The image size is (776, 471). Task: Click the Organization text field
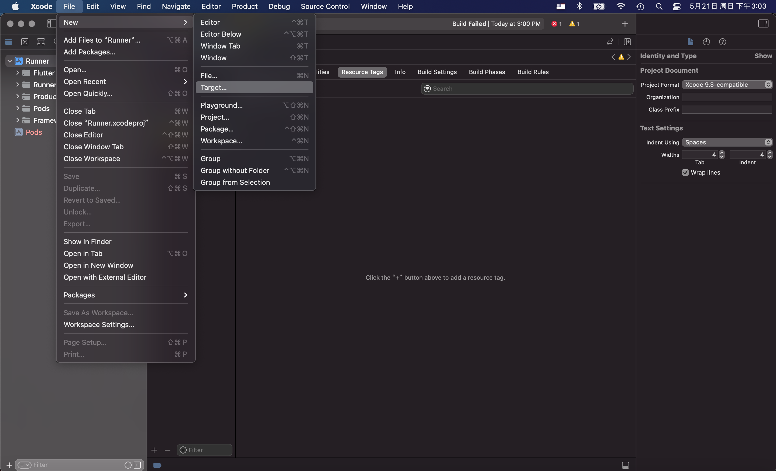(727, 97)
